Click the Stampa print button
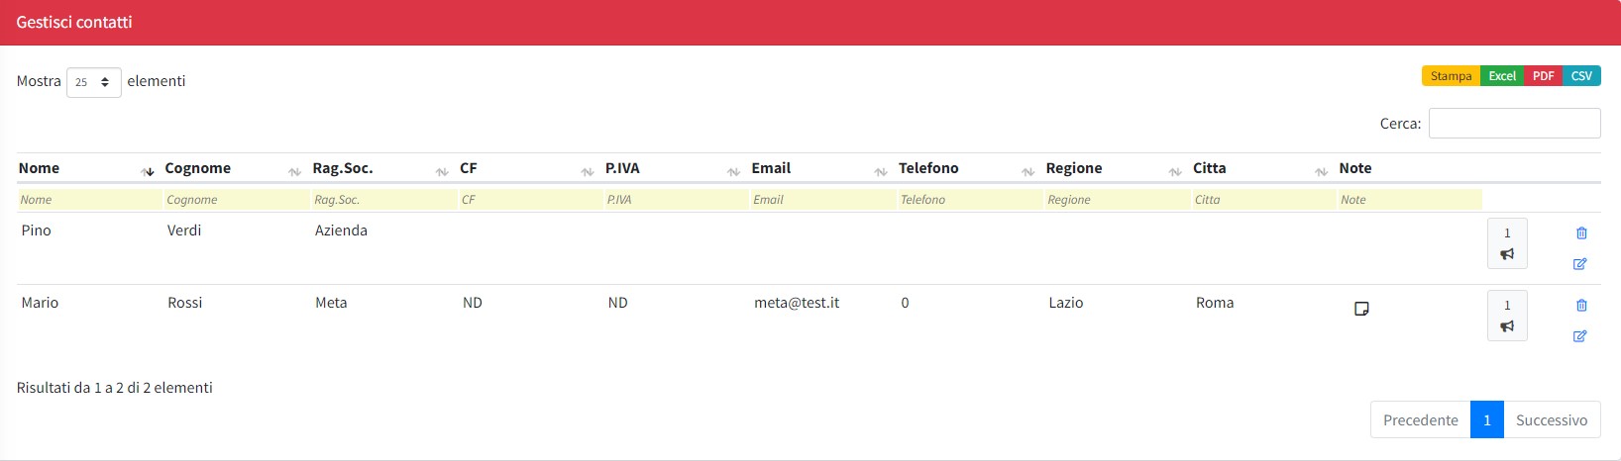The height and width of the screenshot is (461, 1621). (1451, 76)
